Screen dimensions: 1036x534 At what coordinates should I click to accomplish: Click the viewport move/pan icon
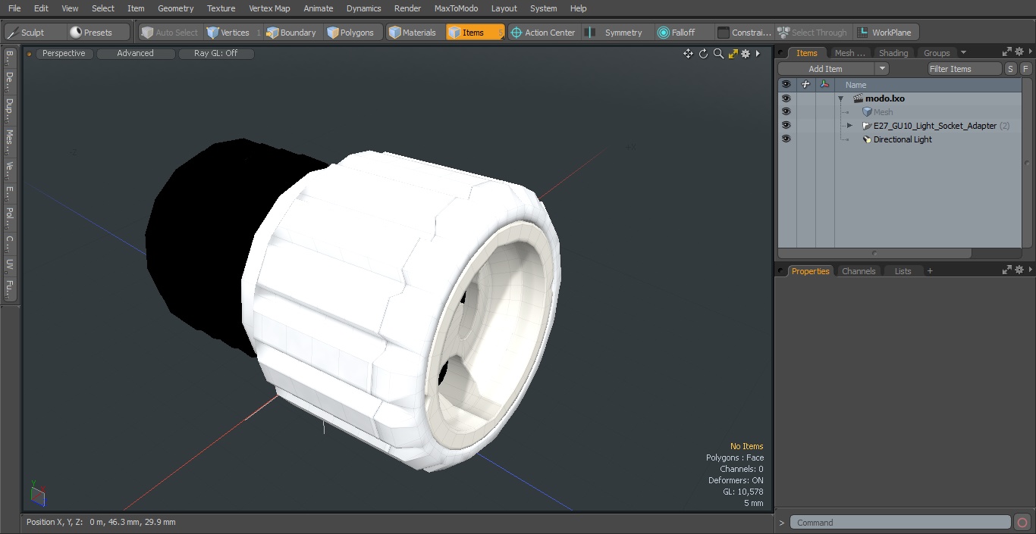pos(688,54)
